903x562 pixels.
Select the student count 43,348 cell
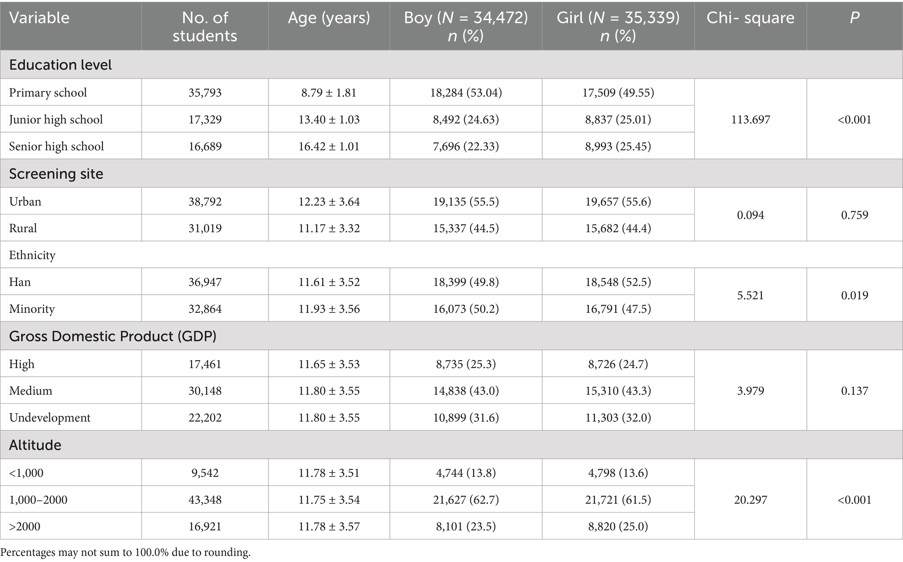(x=205, y=500)
